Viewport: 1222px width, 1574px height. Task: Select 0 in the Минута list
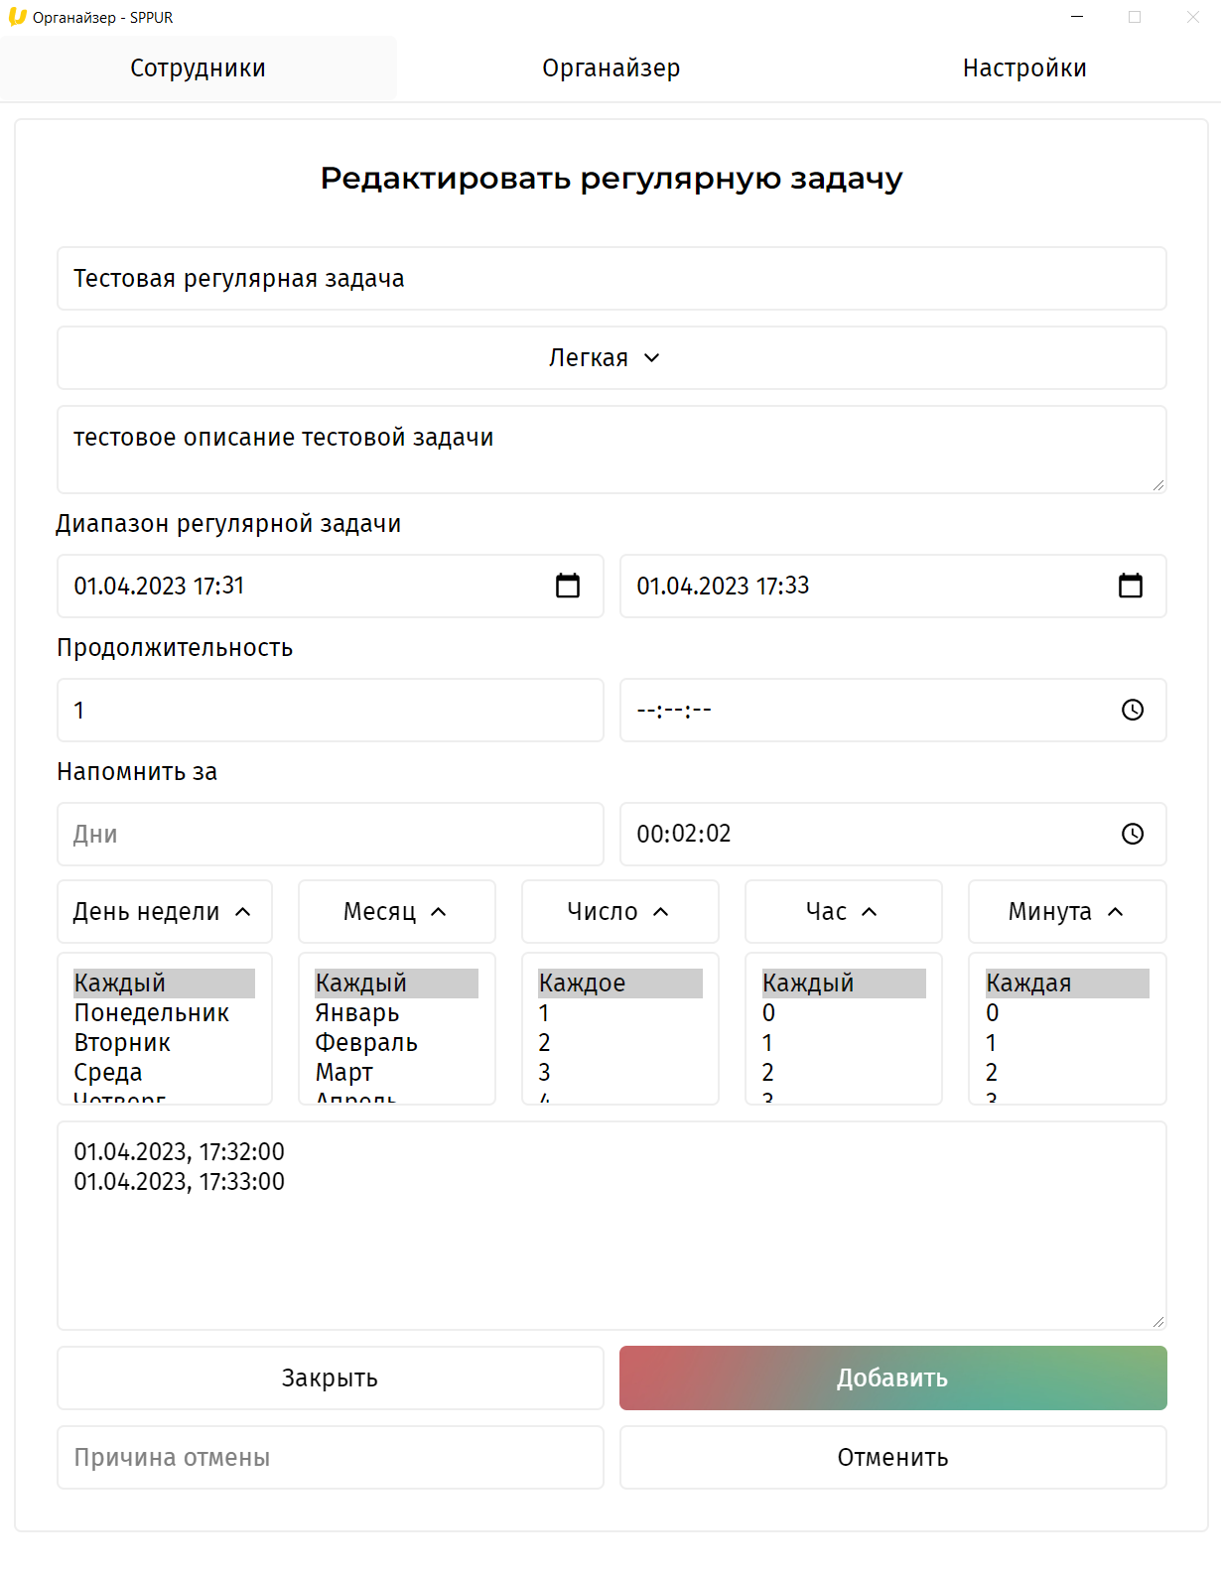click(1067, 1013)
